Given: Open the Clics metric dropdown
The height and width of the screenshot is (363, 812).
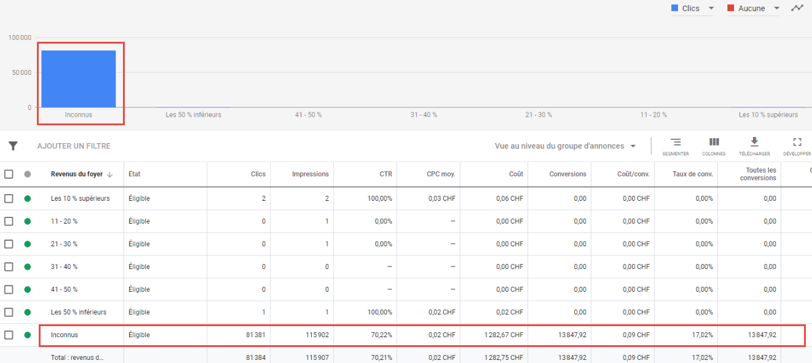Looking at the screenshot, I should [693, 9].
